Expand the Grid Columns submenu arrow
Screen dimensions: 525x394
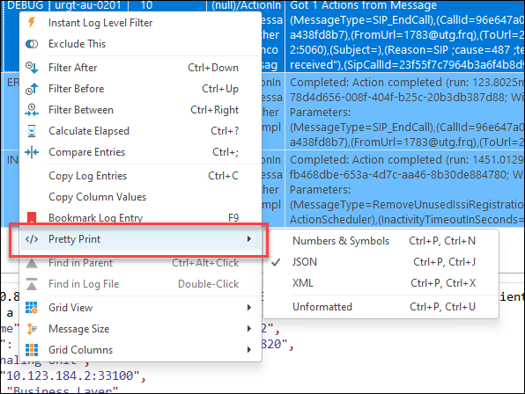pyautogui.click(x=248, y=350)
